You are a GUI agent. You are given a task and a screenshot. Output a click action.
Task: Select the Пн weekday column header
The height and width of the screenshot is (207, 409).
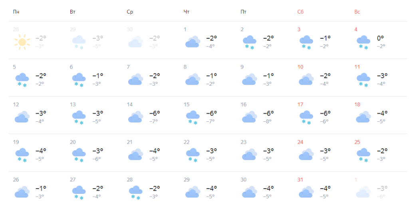tap(16, 12)
